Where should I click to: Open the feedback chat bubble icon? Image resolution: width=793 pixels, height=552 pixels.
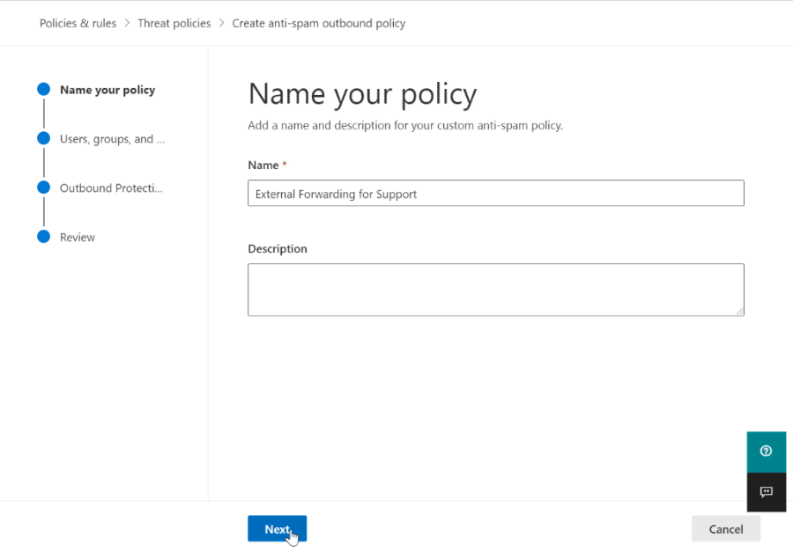point(766,491)
